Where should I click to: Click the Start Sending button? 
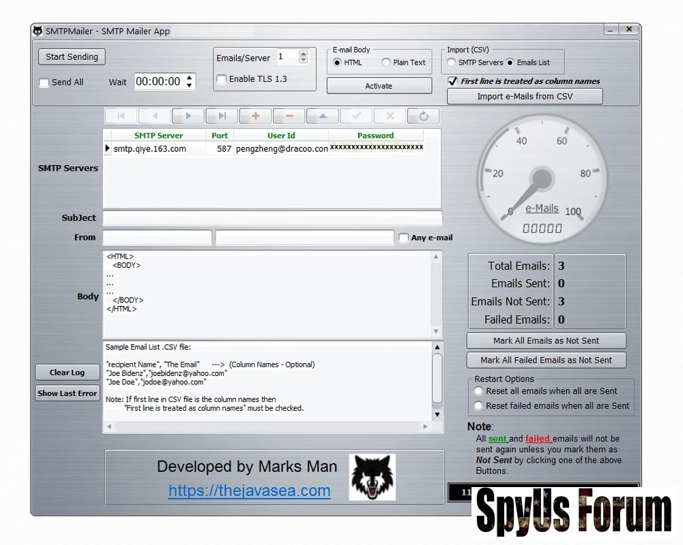(x=72, y=57)
